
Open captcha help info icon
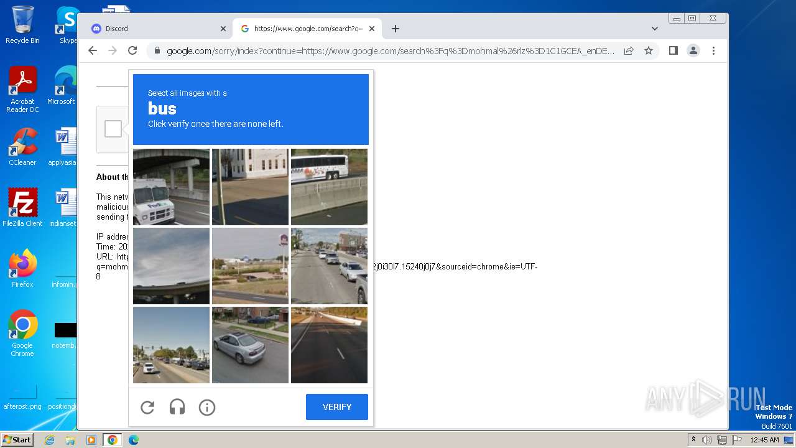point(207,408)
